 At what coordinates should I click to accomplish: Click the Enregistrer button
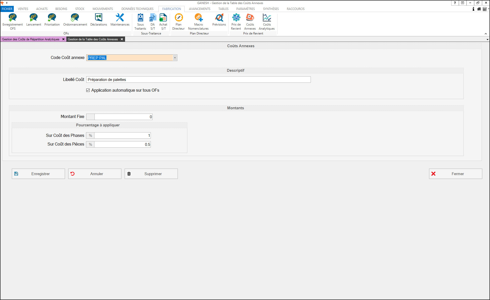pyautogui.click(x=38, y=174)
